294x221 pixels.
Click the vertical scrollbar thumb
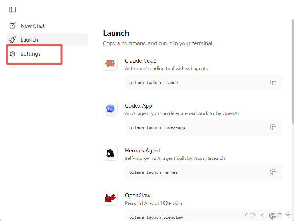pyautogui.click(x=293, y=71)
